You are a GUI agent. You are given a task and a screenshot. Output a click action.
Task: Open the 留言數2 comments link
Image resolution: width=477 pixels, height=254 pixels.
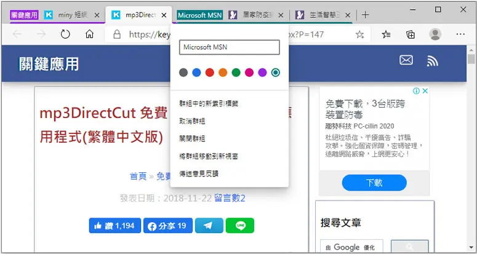(x=230, y=199)
